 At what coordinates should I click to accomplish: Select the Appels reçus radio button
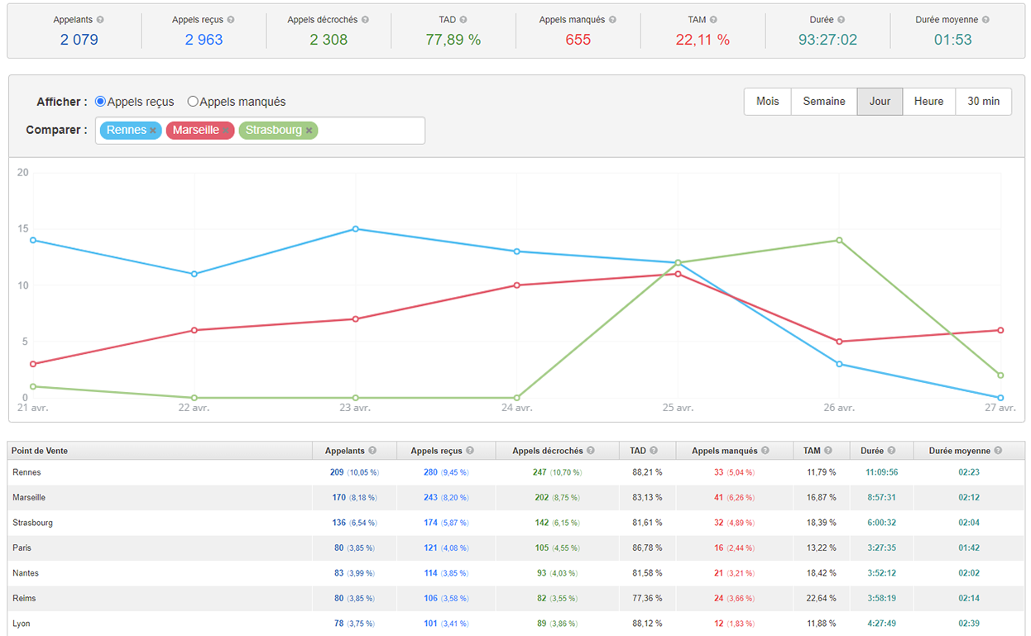pos(101,102)
